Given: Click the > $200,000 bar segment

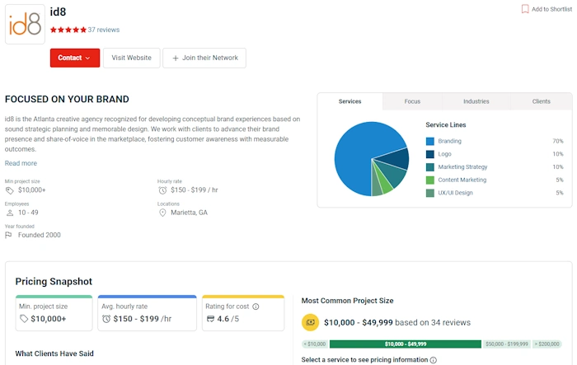Looking at the screenshot, I should [x=547, y=344].
